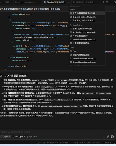Click inline code secondsSuffix
Screen dimensions: 116x146
pyautogui.click(x=105, y=93)
